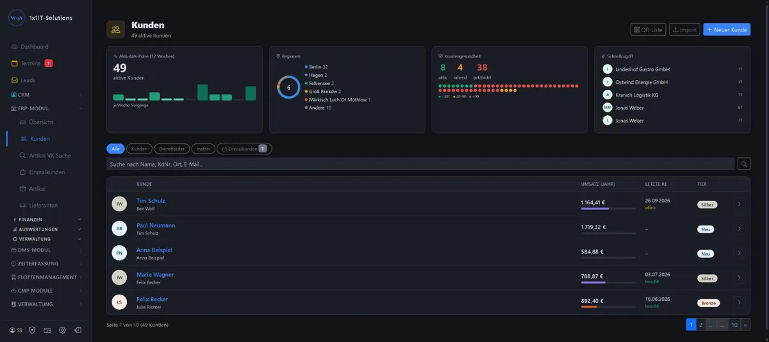Click the logout icon in sidebar footer
769x342 pixels.
(x=78, y=330)
